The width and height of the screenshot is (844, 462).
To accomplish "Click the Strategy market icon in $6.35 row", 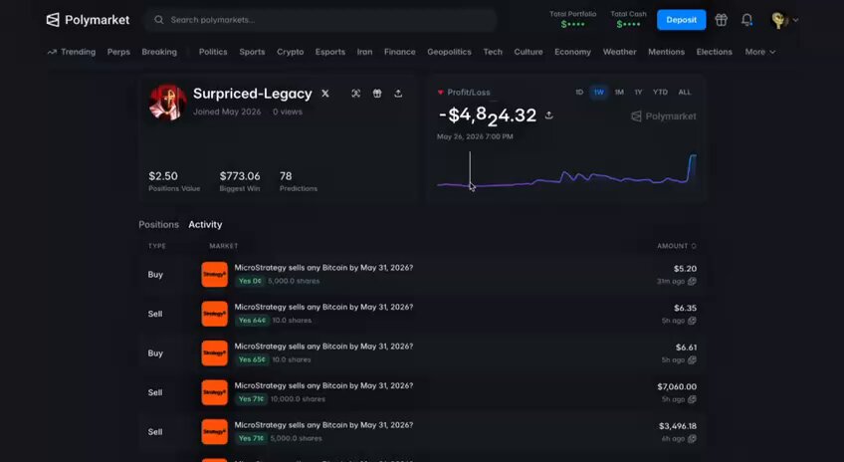I will point(214,314).
